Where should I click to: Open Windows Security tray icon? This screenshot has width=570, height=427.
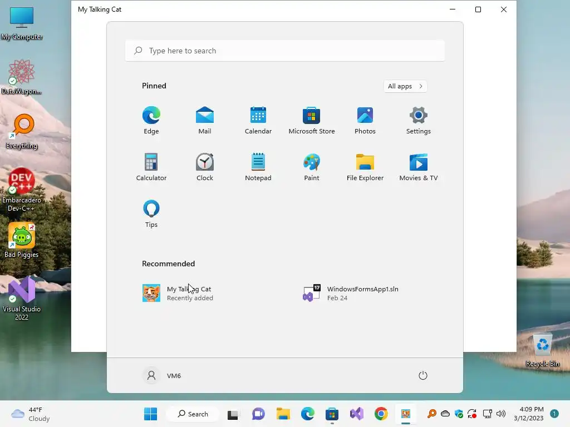coord(459,414)
